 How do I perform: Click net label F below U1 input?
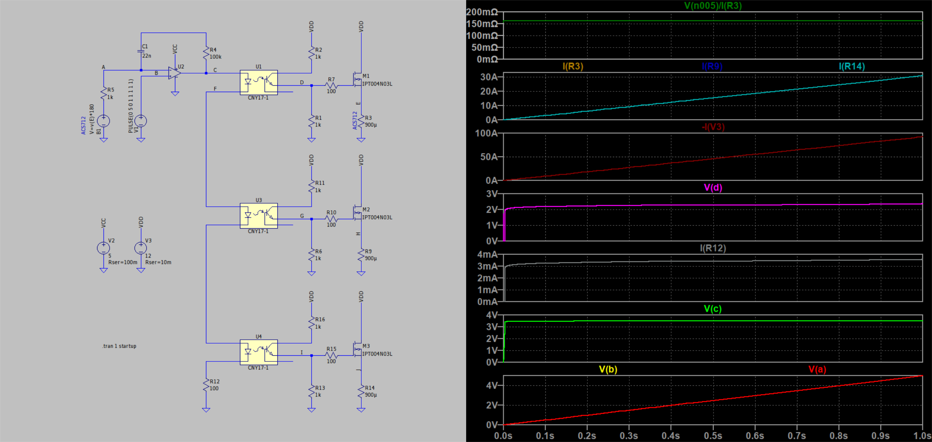click(x=215, y=89)
